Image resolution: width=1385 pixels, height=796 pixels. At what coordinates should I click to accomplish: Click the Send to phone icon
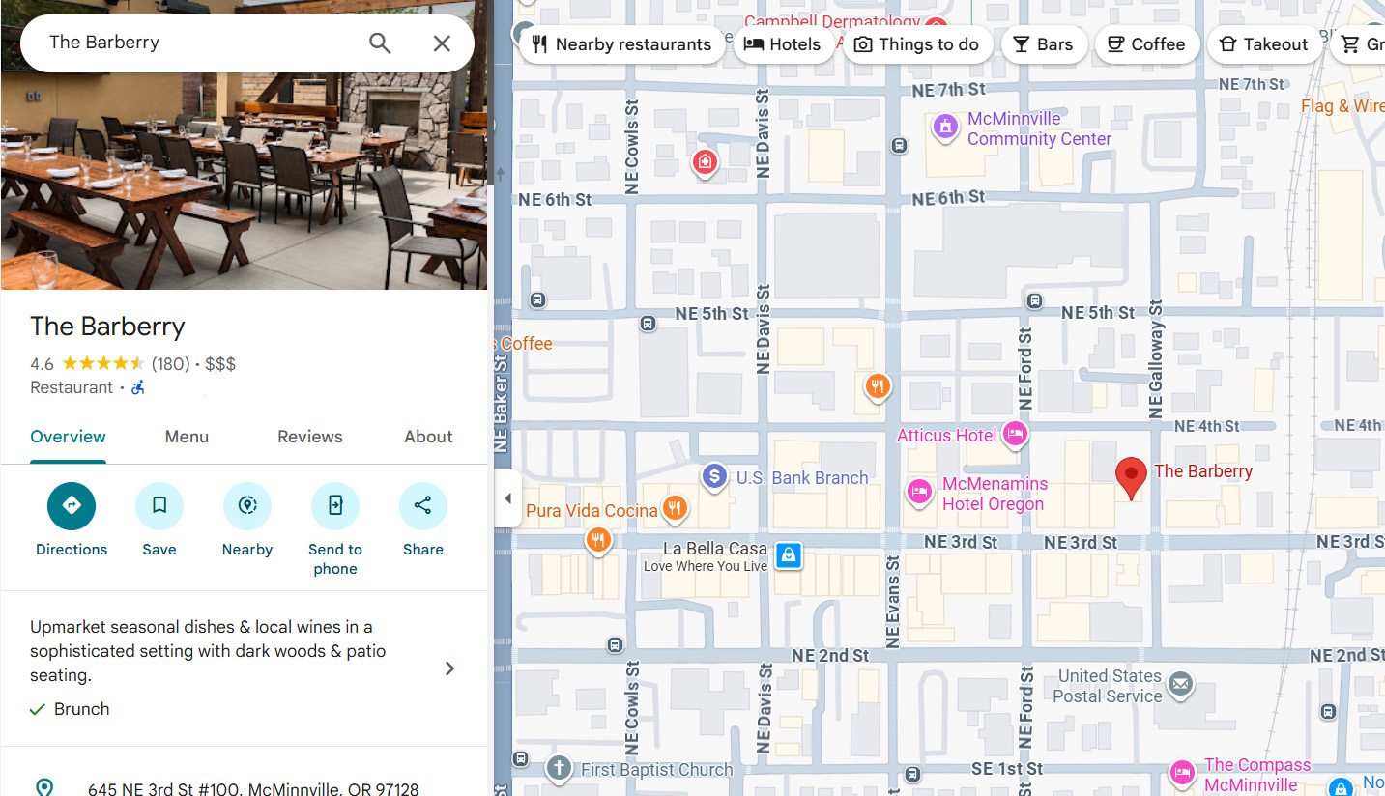point(335,505)
